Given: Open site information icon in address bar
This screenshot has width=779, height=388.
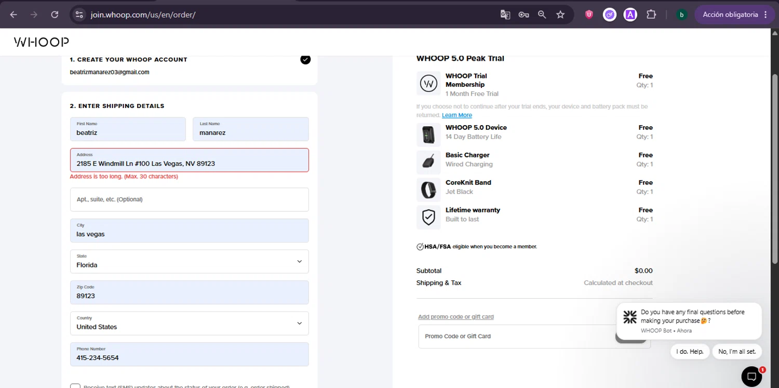Looking at the screenshot, I should (x=79, y=15).
